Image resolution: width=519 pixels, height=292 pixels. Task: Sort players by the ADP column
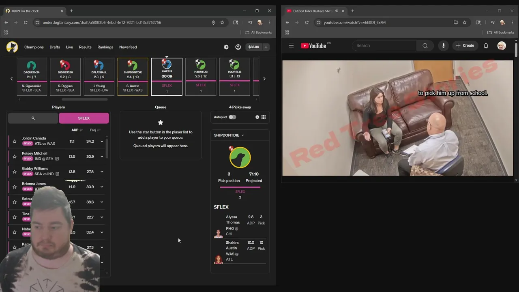point(77,130)
